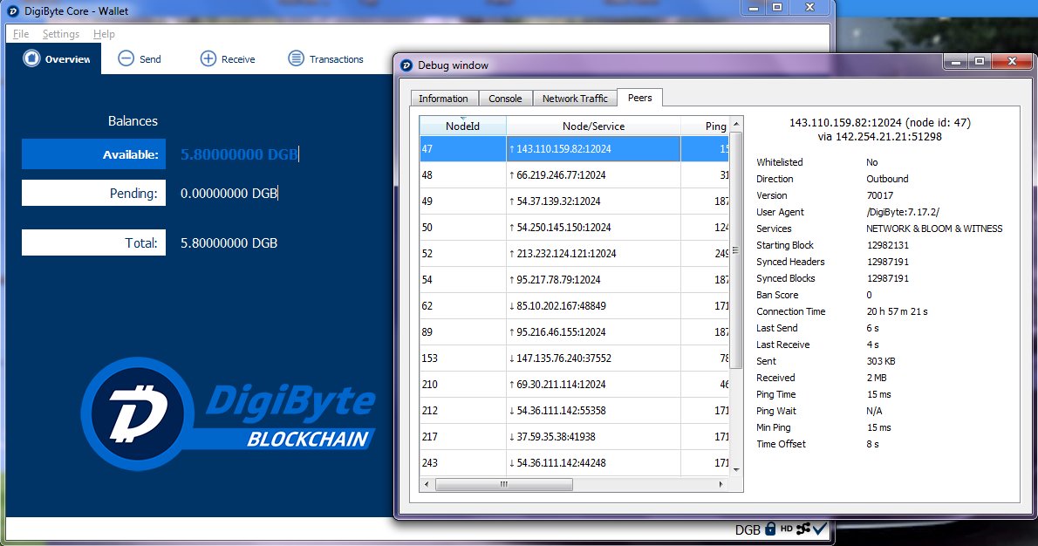The height and width of the screenshot is (546, 1038).
Task: Click the peer list scroll-up arrow
Action: click(x=736, y=124)
